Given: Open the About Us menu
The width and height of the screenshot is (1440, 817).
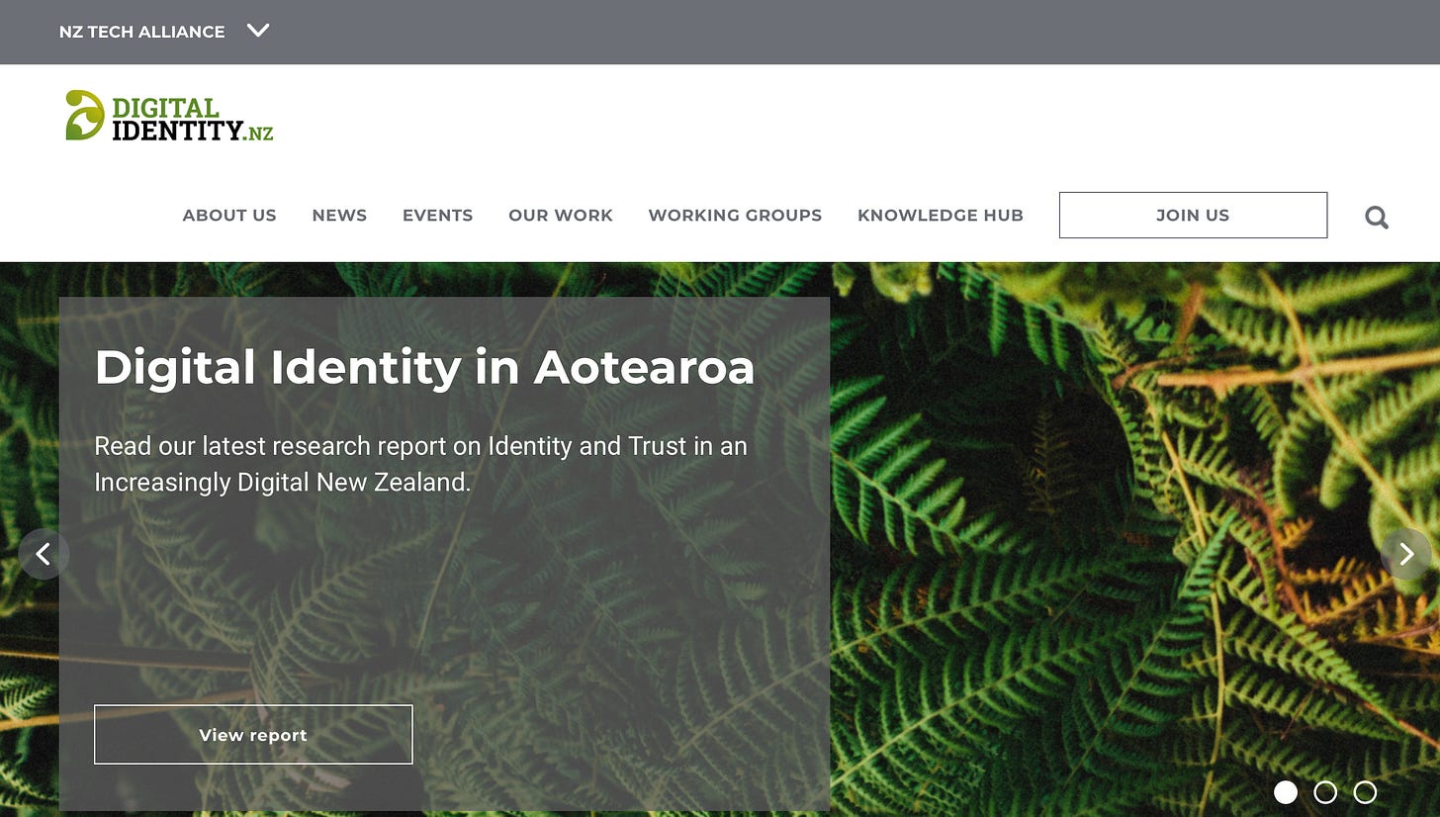Looking at the screenshot, I should 229,215.
